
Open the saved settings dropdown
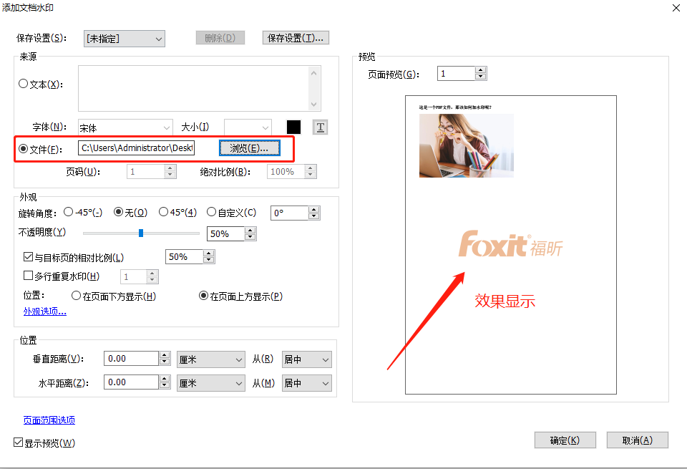click(124, 38)
